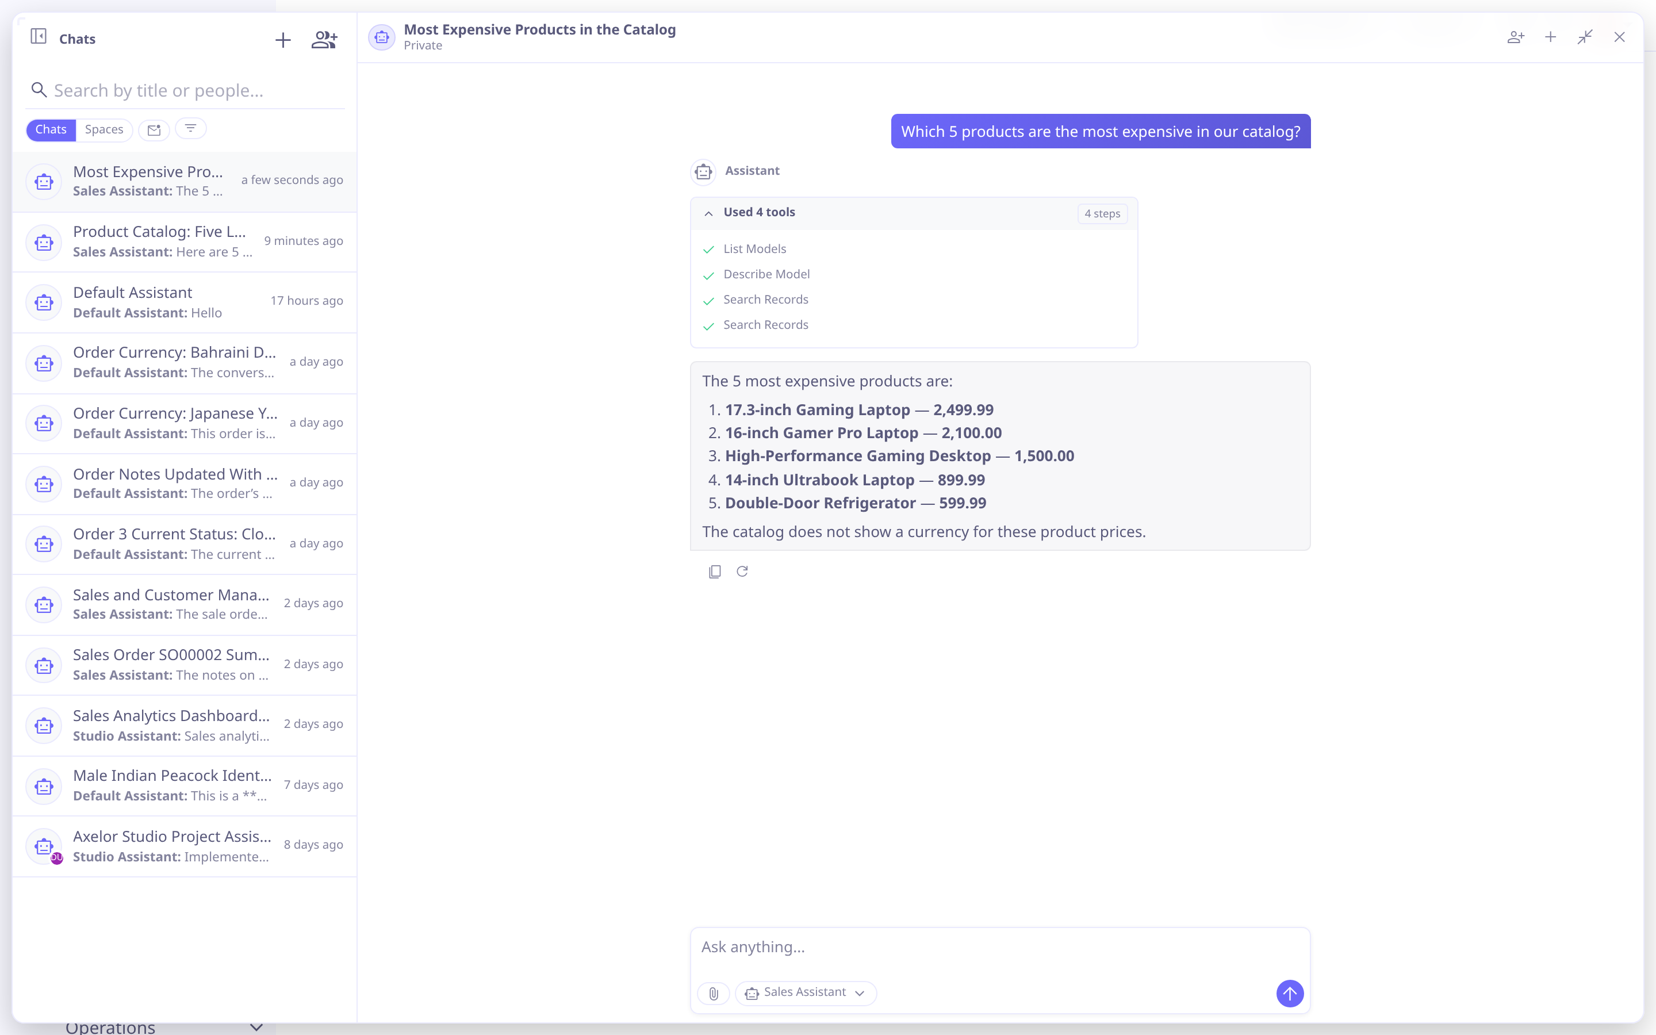Image resolution: width=1656 pixels, height=1035 pixels.
Task: Open Order Notes Updated With... chat
Action: coord(184,483)
